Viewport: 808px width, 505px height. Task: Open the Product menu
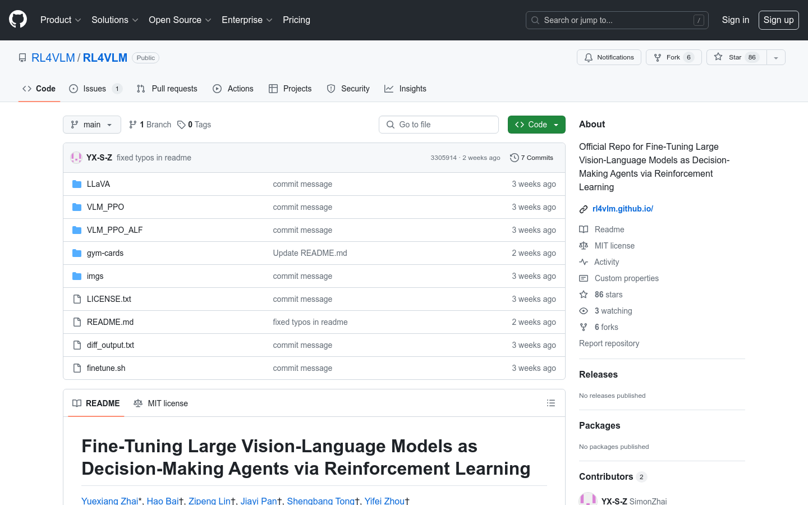61,20
